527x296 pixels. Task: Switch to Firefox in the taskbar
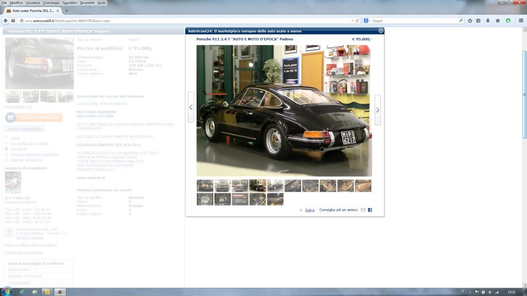click(60, 292)
